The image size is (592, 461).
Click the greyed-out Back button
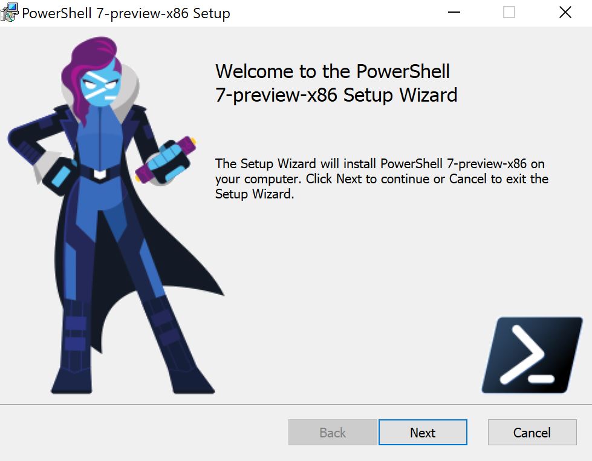coord(332,432)
